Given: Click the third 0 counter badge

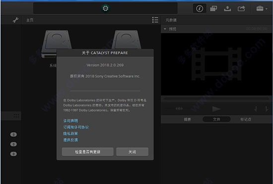Looking at the screenshot, I should 13,154.
